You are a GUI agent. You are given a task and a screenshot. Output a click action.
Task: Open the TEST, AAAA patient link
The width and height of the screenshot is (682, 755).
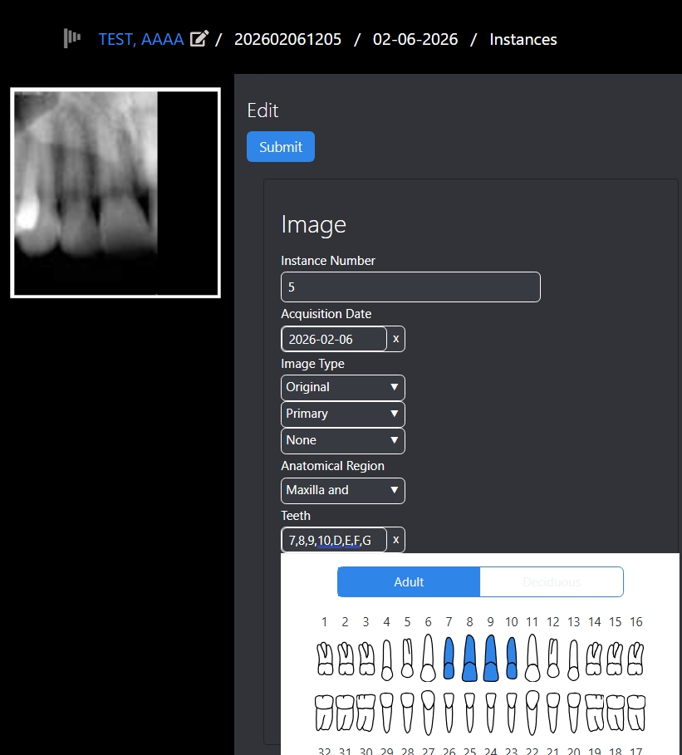click(141, 39)
